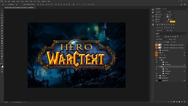The image size is (188, 106).
Task: Select the Crop tool
Action: pyautogui.click(x=2, y=20)
